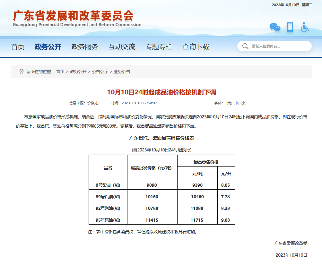Set font size to medium [中]
Viewport: 322px width, 265px height.
[x=236, y=103]
